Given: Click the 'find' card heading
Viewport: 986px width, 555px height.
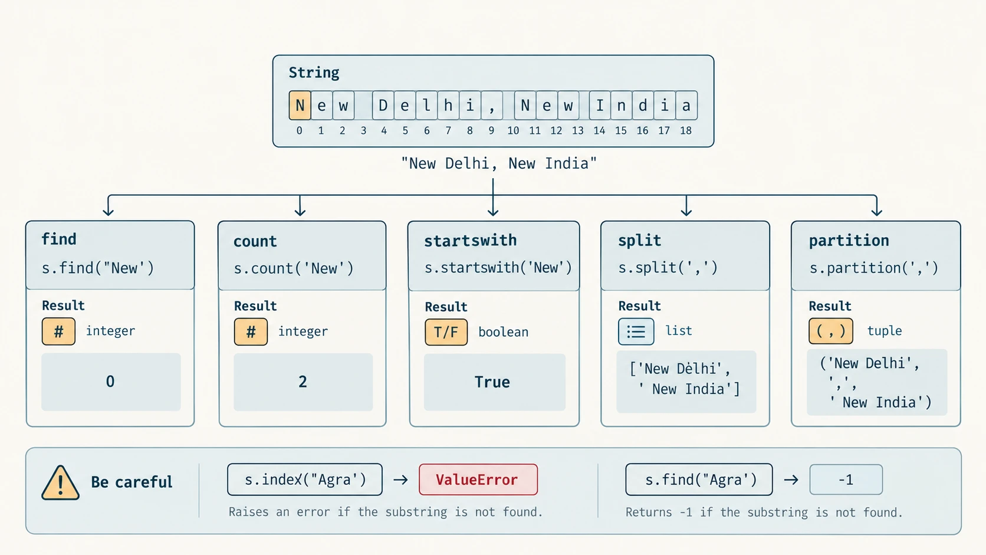Looking at the screenshot, I should [x=59, y=239].
